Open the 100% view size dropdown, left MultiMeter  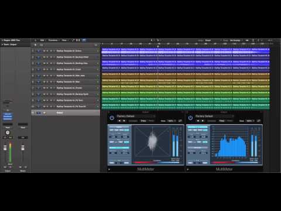click(x=172, y=121)
